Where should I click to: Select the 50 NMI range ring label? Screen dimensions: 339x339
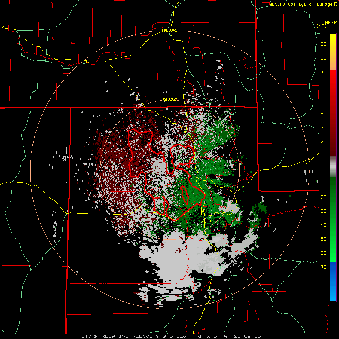(169, 100)
